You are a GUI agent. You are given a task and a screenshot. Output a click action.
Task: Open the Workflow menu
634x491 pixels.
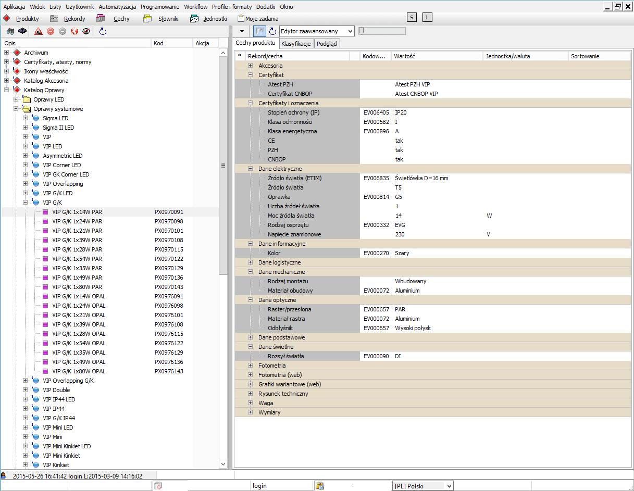pos(196,7)
